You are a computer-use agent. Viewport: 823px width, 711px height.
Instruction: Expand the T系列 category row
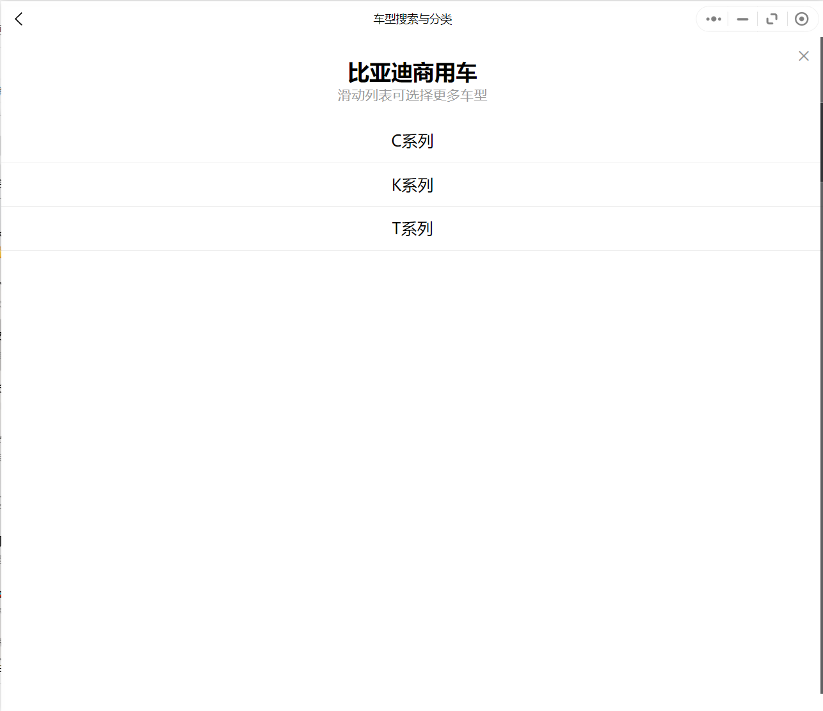[x=412, y=228]
